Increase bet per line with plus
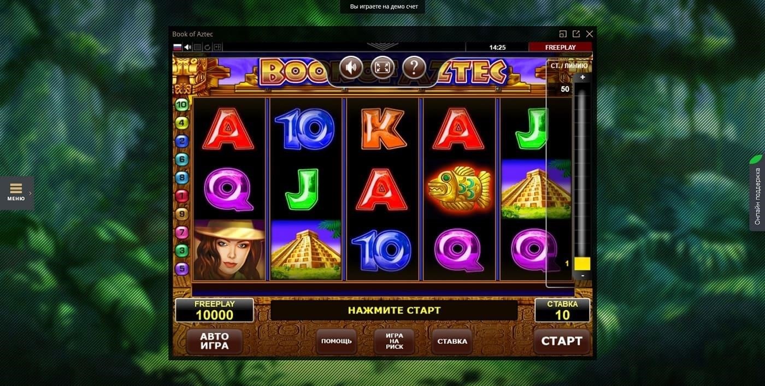Image resolution: width=765 pixels, height=386 pixels. click(x=582, y=78)
